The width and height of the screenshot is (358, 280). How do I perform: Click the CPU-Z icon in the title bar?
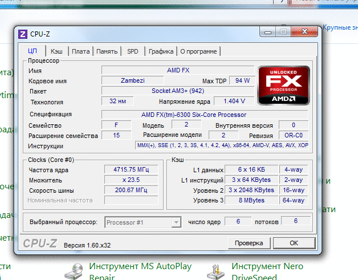click(23, 34)
